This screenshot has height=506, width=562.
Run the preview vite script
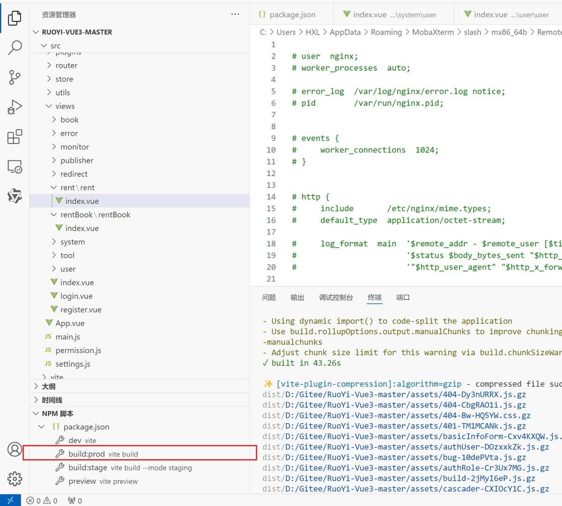tap(140, 481)
